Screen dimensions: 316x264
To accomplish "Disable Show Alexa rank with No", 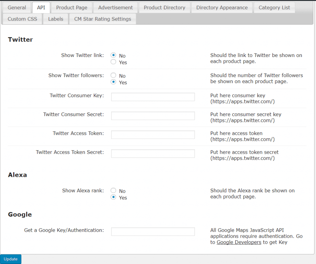I will click(x=114, y=191).
